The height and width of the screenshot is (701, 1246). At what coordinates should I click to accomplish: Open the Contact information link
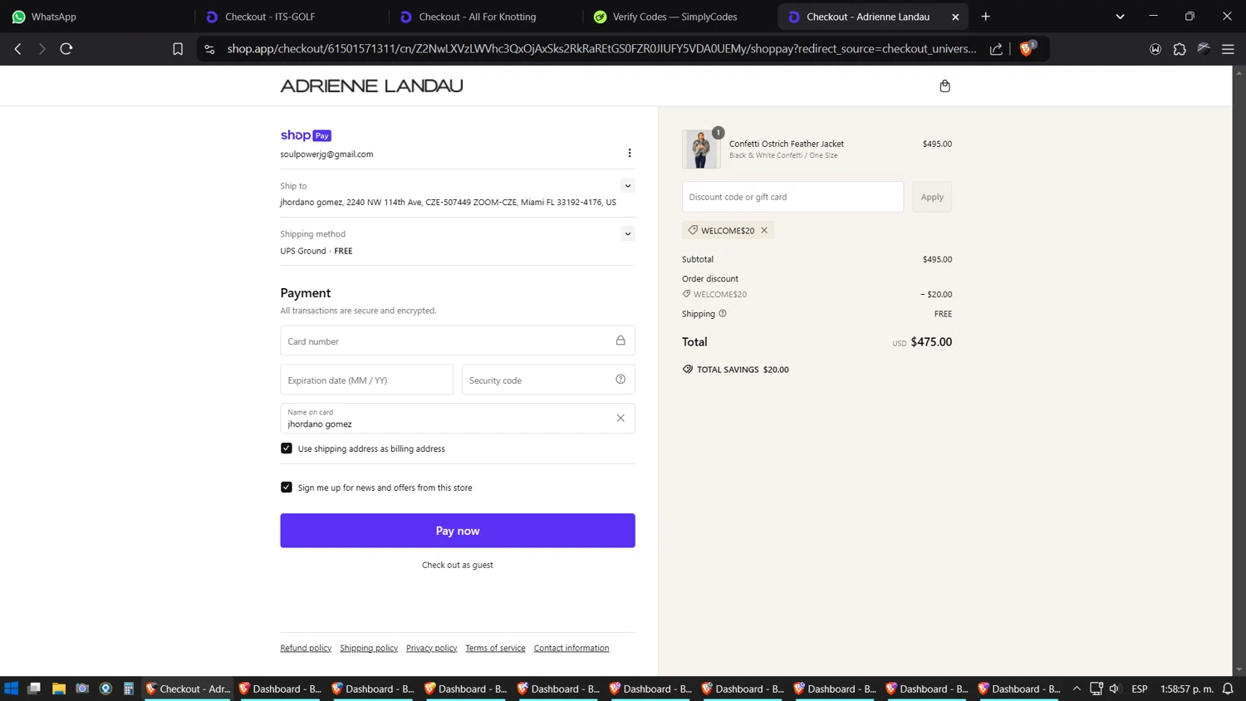point(571,648)
